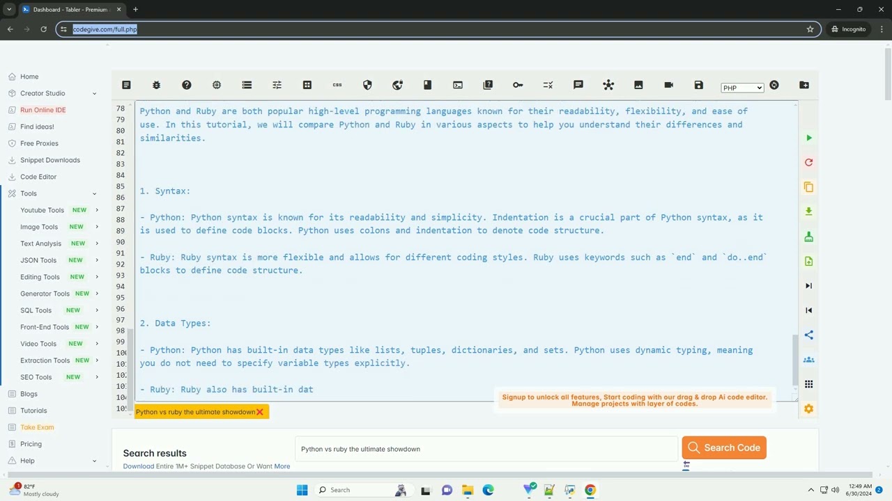This screenshot has height=501, width=892.
Task: Click the CSS toolbar icon
Action: (x=337, y=85)
